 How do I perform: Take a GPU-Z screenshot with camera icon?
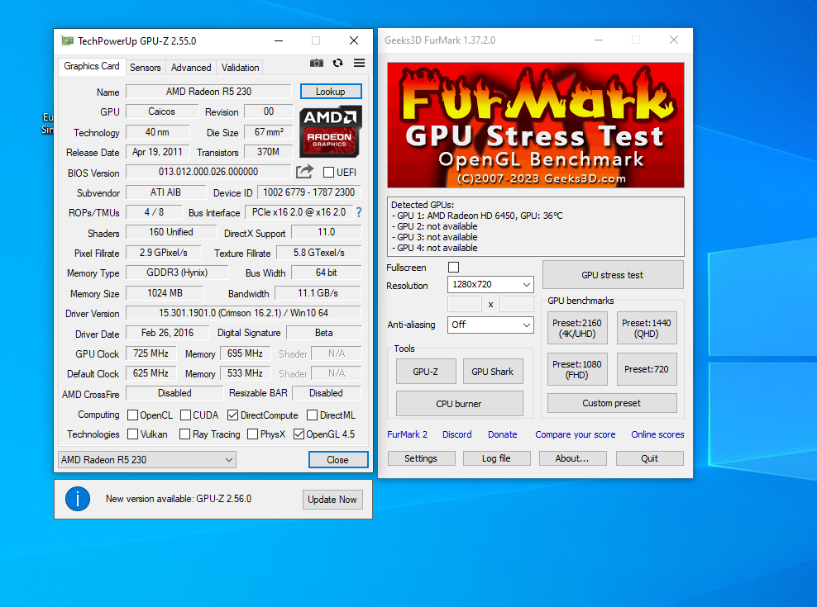tap(316, 63)
